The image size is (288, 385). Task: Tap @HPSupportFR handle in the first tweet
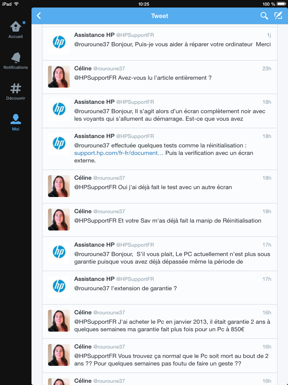click(135, 35)
